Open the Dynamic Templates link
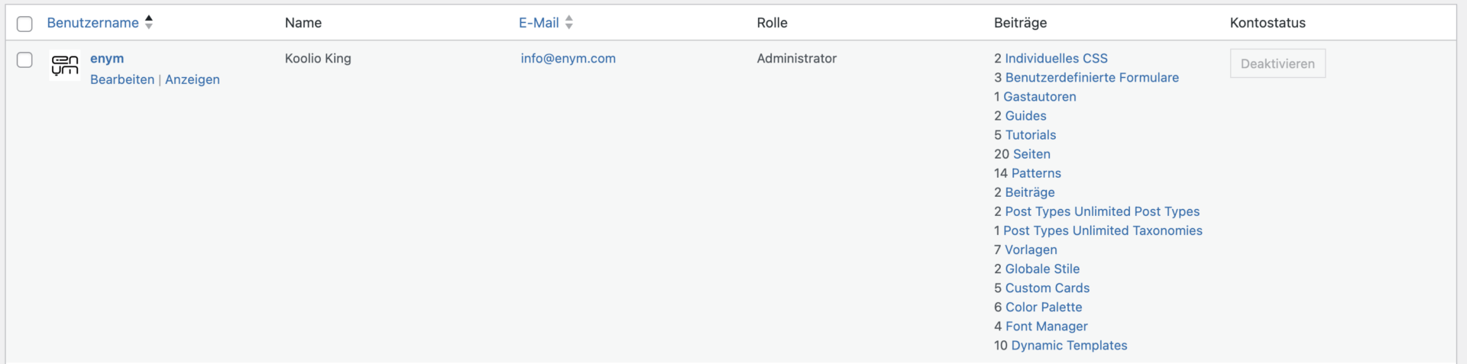The height and width of the screenshot is (364, 1467). coord(1069,345)
